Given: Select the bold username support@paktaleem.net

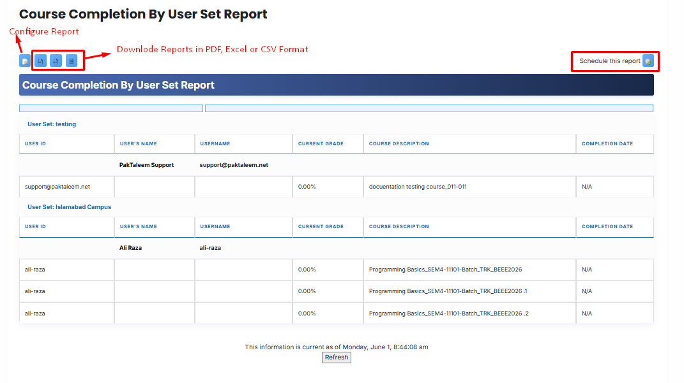Looking at the screenshot, I should point(234,165).
